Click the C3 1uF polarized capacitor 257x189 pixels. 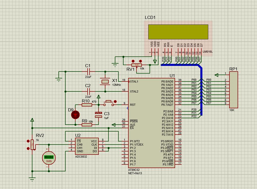coord(99,115)
